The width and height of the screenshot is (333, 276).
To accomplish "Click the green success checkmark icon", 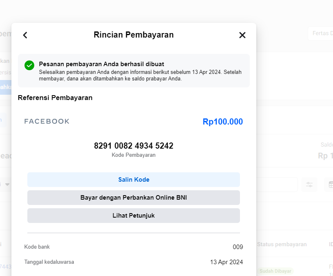I will click(29, 65).
